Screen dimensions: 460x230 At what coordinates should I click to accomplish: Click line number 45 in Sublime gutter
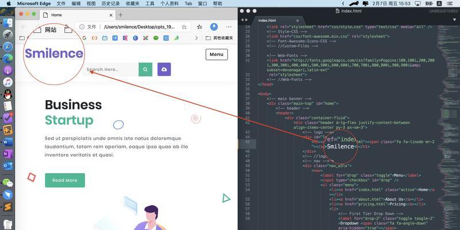pyautogui.click(x=247, y=141)
